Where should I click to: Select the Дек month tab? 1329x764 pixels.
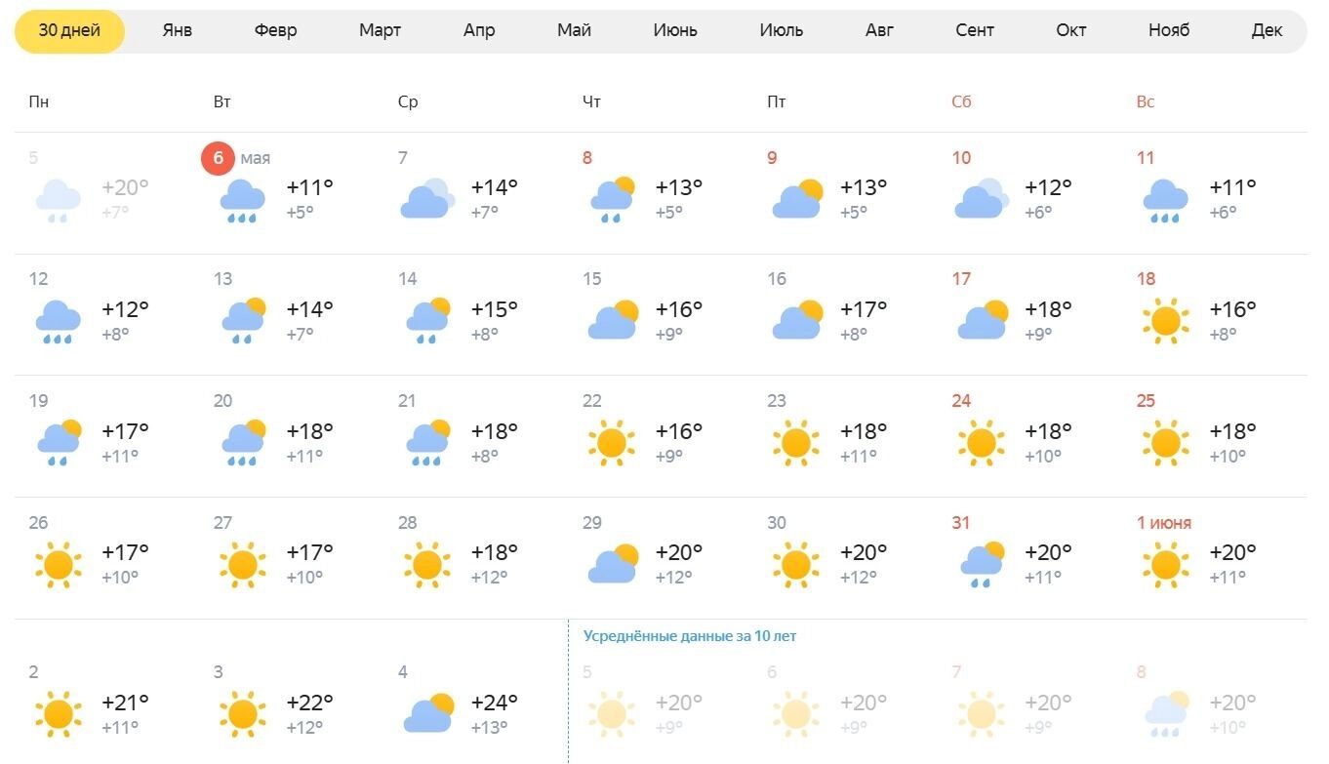click(1267, 30)
